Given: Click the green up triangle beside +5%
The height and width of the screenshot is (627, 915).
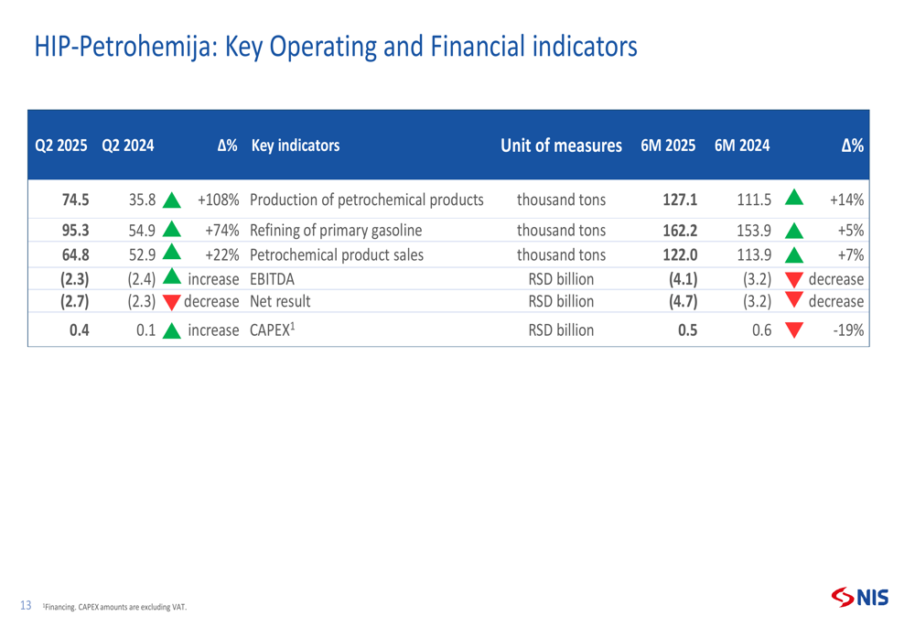Looking at the screenshot, I should click(x=794, y=232).
